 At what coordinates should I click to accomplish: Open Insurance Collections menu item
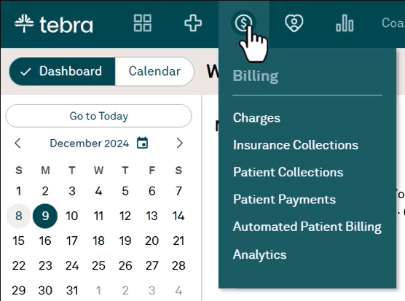296,145
